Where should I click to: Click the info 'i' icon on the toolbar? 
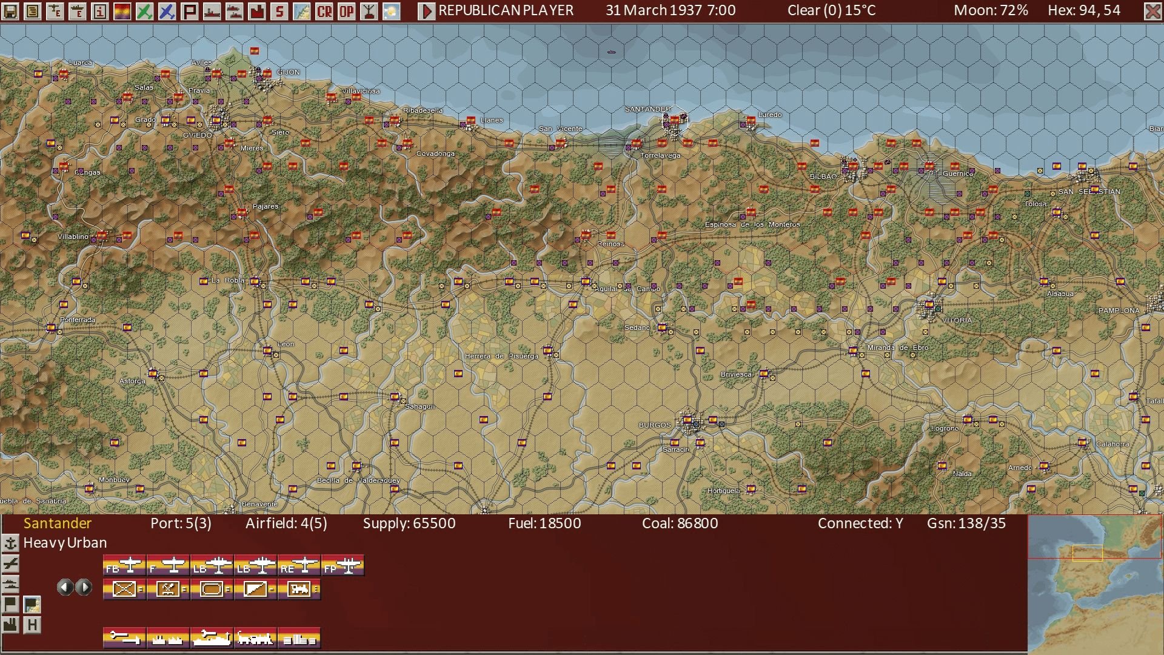tap(100, 11)
